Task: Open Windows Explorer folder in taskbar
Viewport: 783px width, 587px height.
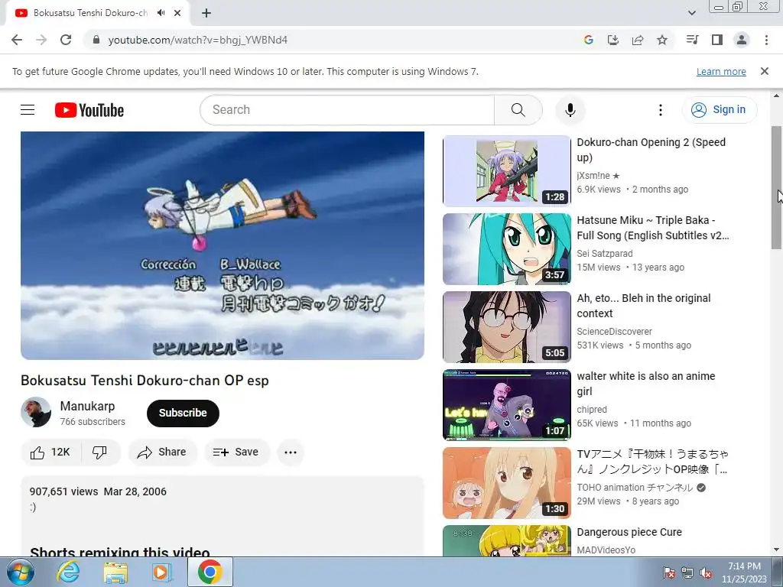Action: click(x=115, y=572)
